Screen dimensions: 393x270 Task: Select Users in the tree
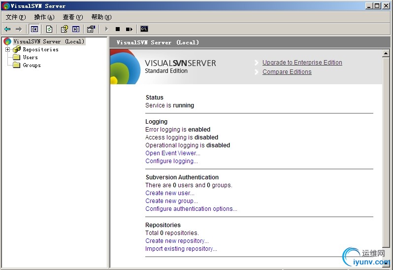pyautogui.click(x=31, y=57)
